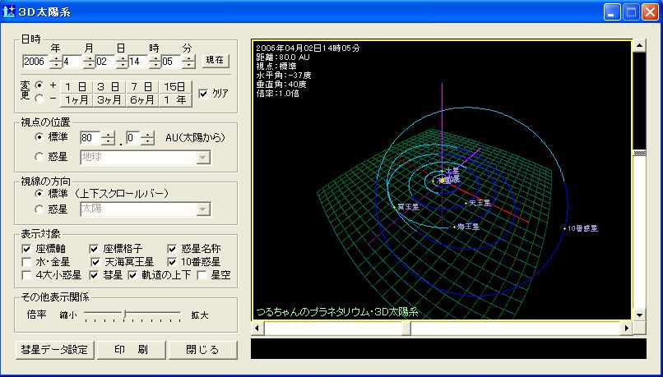663x377 pixels.
Task: Uncheck the 座標格子 grid checkbox
Action: [x=95, y=248]
